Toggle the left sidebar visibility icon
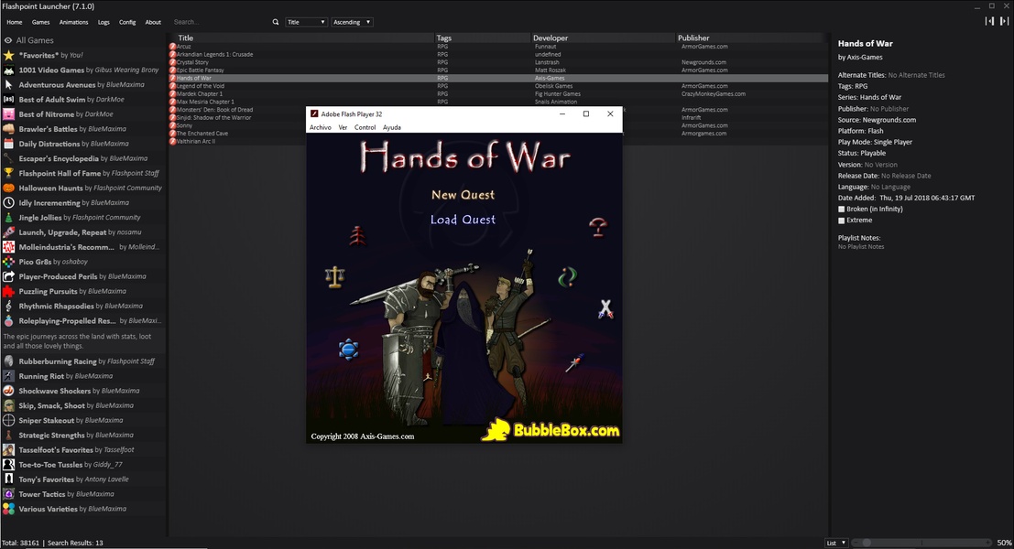Image resolution: width=1014 pixels, height=549 pixels. coord(988,21)
